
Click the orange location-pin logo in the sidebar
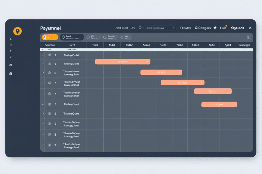click(17, 31)
